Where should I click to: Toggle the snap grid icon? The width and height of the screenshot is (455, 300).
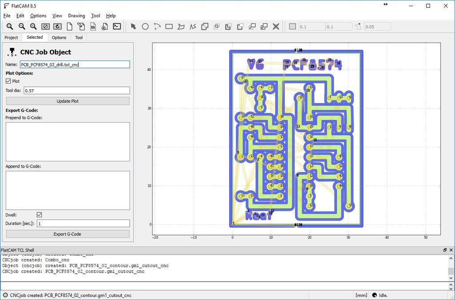pyautogui.click(x=292, y=26)
